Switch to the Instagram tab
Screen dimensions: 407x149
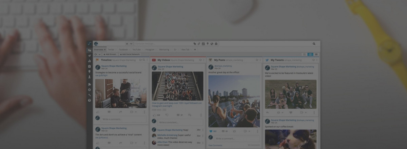pyautogui.click(x=150, y=49)
